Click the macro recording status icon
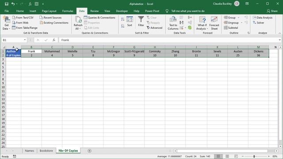Viewport: 283px width, 159px height. (15, 156)
